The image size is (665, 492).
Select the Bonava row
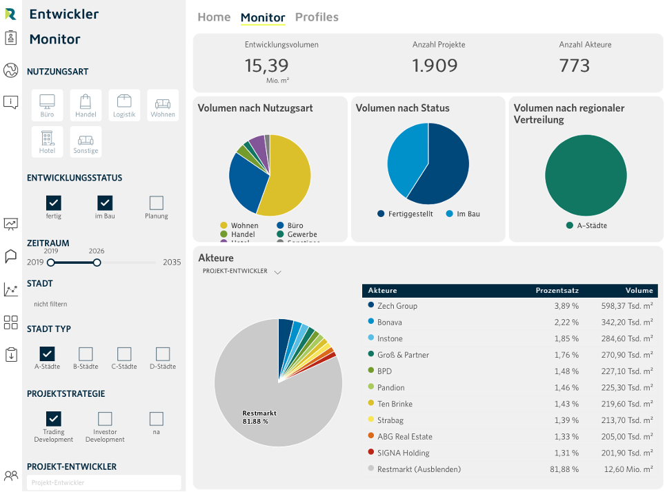[510, 322]
